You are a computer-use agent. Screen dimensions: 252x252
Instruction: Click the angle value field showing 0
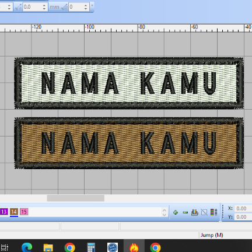[x=76, y=7]
